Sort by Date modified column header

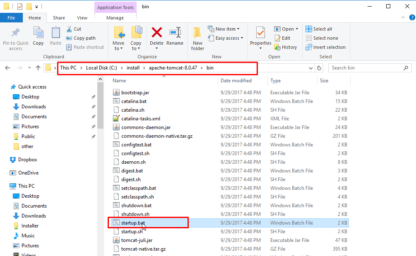pyautogui.click(x=236, y=81)
